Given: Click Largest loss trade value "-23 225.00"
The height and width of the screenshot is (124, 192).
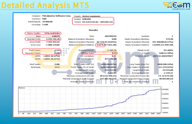Looking at the screenshot, I should pyautogui.click(x=167, y=70).
